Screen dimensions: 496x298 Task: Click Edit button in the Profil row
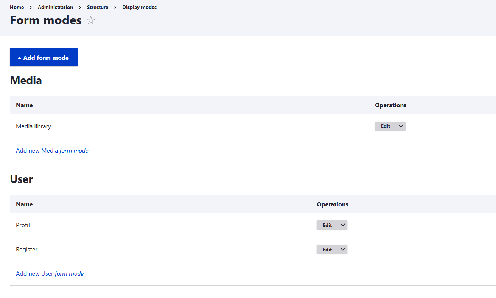[x=327, y=225]
